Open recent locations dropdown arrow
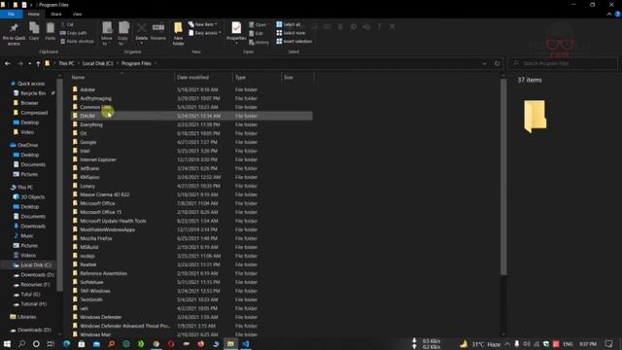 [29, 63]
